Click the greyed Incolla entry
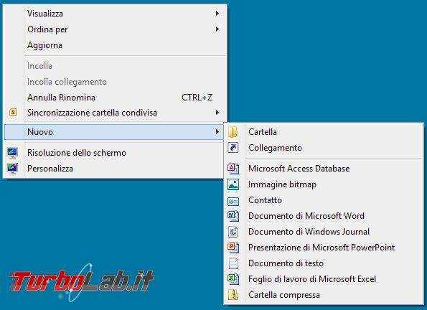The height and width of the screenshot is (310, 427). point(114,65)
